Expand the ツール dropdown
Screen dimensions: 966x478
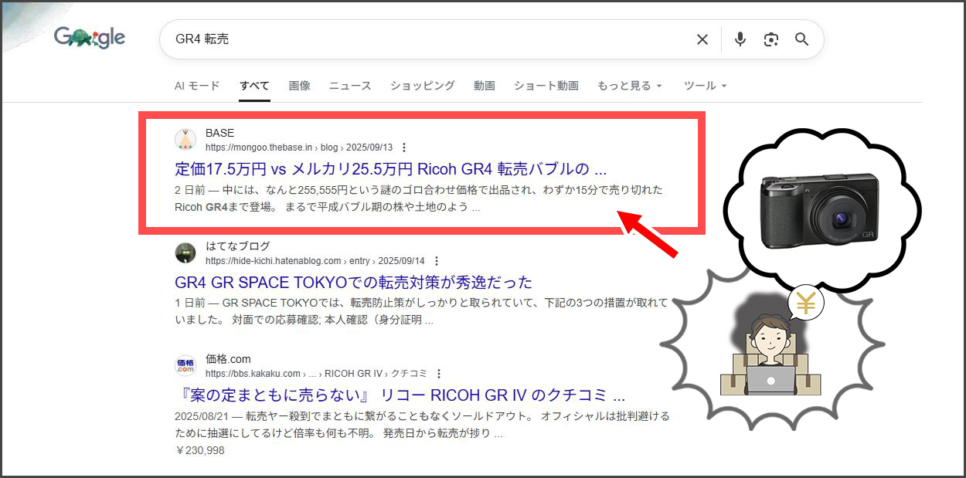pyautogui.click(x=706, y=86)
